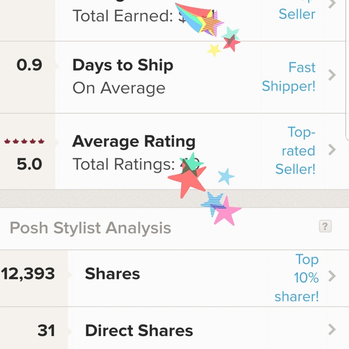Viewport: 349px width, 349px height.
Task: Tap the five-star rating icons
Action: click(x=24, y=141)
